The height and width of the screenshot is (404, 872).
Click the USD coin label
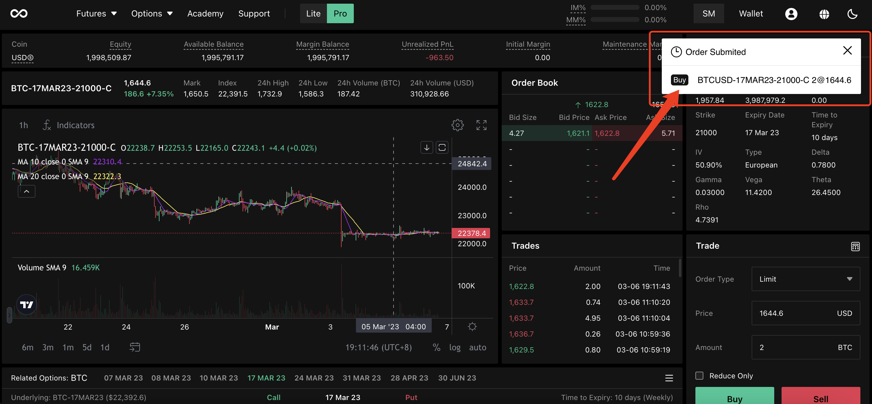tap(22, 57)
